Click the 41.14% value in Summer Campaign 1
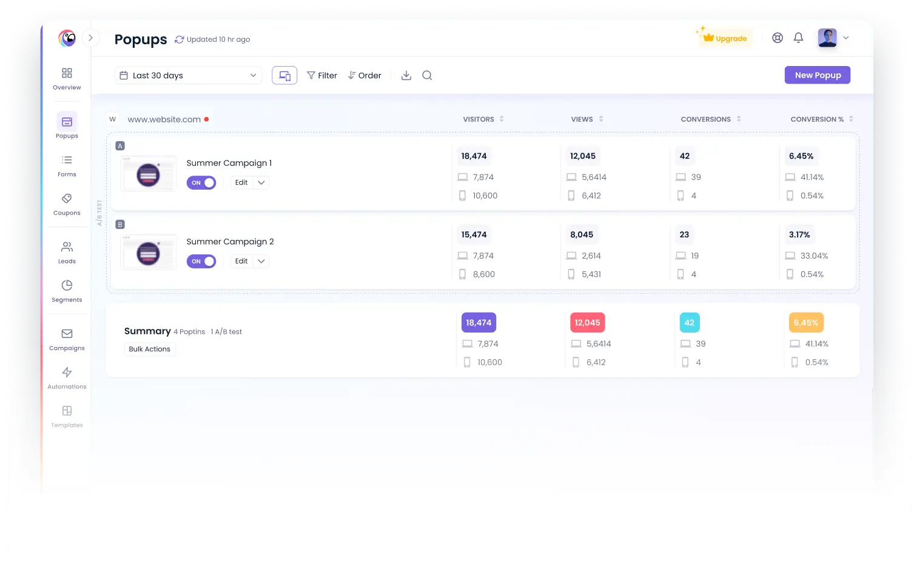Image resolution: width=914 pixels, height=573 pixels. [812, 177]
